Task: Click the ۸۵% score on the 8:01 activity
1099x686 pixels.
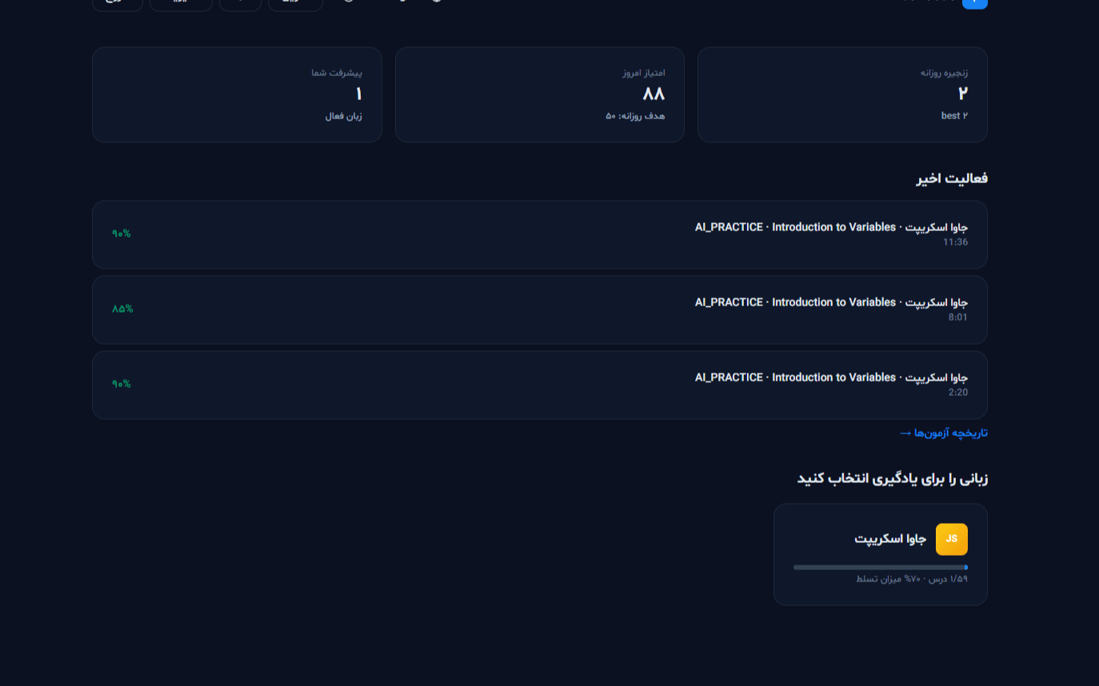Action: click(x=122, y=309)
